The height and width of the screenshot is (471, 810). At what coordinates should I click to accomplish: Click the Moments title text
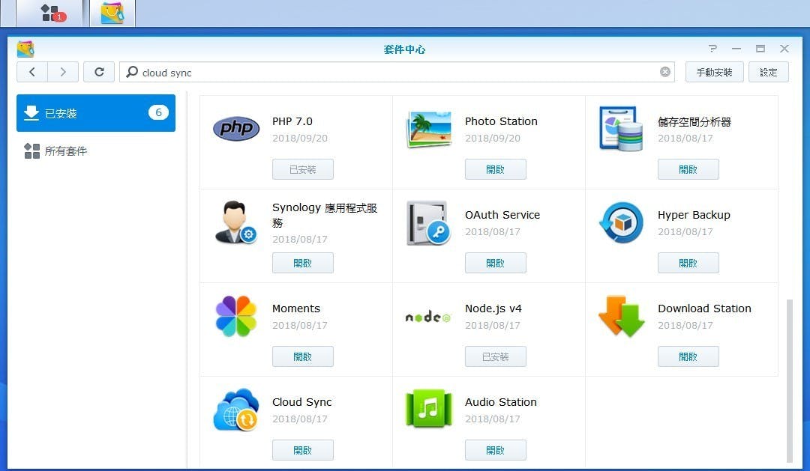296,309
